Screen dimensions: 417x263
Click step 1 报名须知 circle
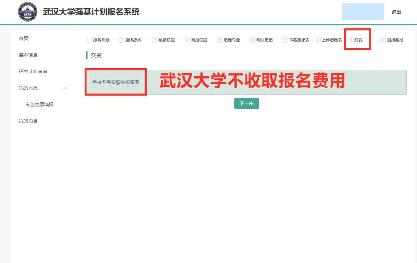coord(90,40)
